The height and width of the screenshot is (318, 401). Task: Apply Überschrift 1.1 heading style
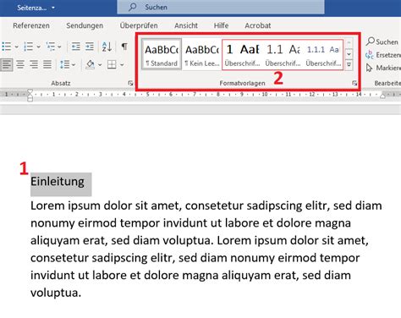pos(283,54)
